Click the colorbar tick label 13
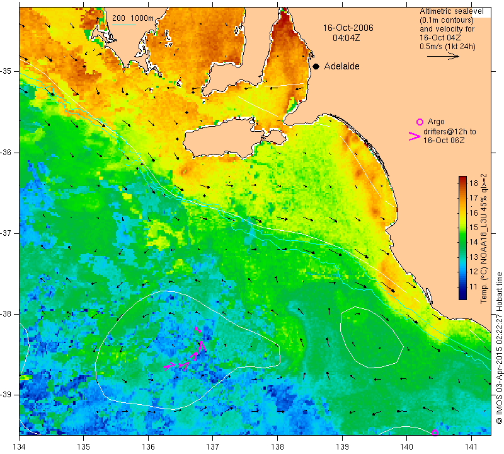504x454 pixels. point(474,257)
